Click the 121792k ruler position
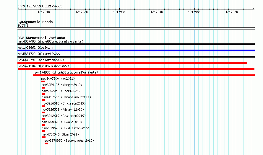 pos(82,12)
